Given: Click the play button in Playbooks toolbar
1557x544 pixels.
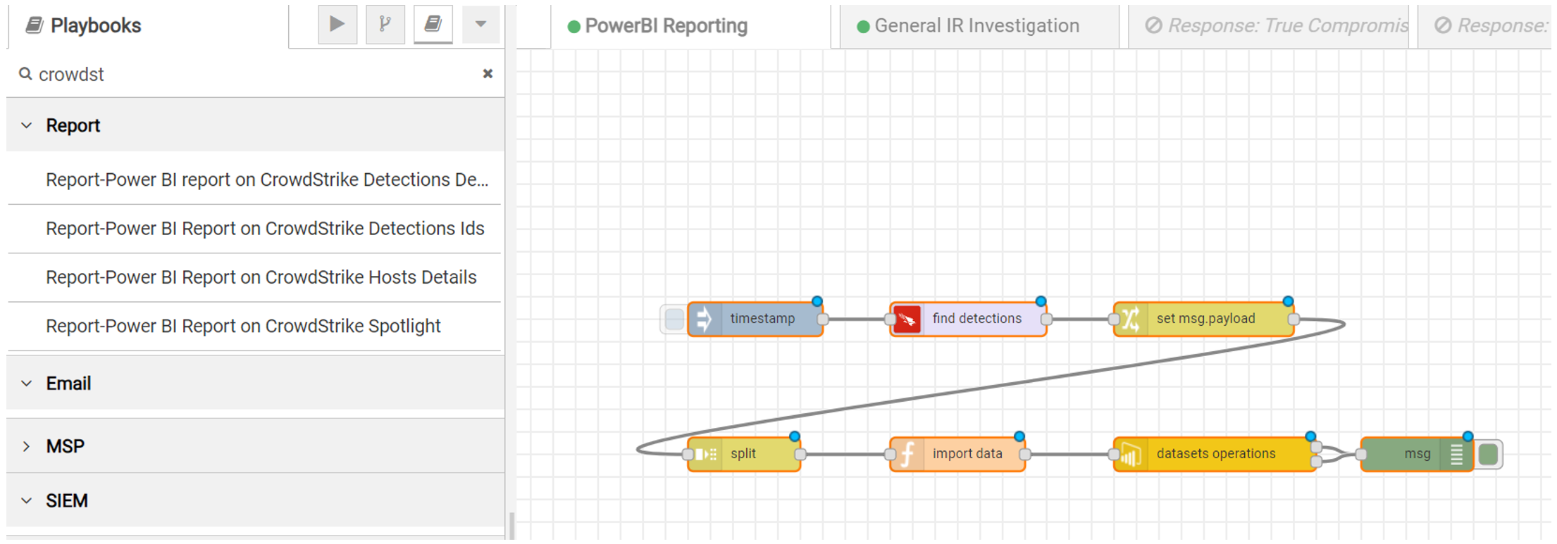Looking at the screenshot, I should [337, 25].
